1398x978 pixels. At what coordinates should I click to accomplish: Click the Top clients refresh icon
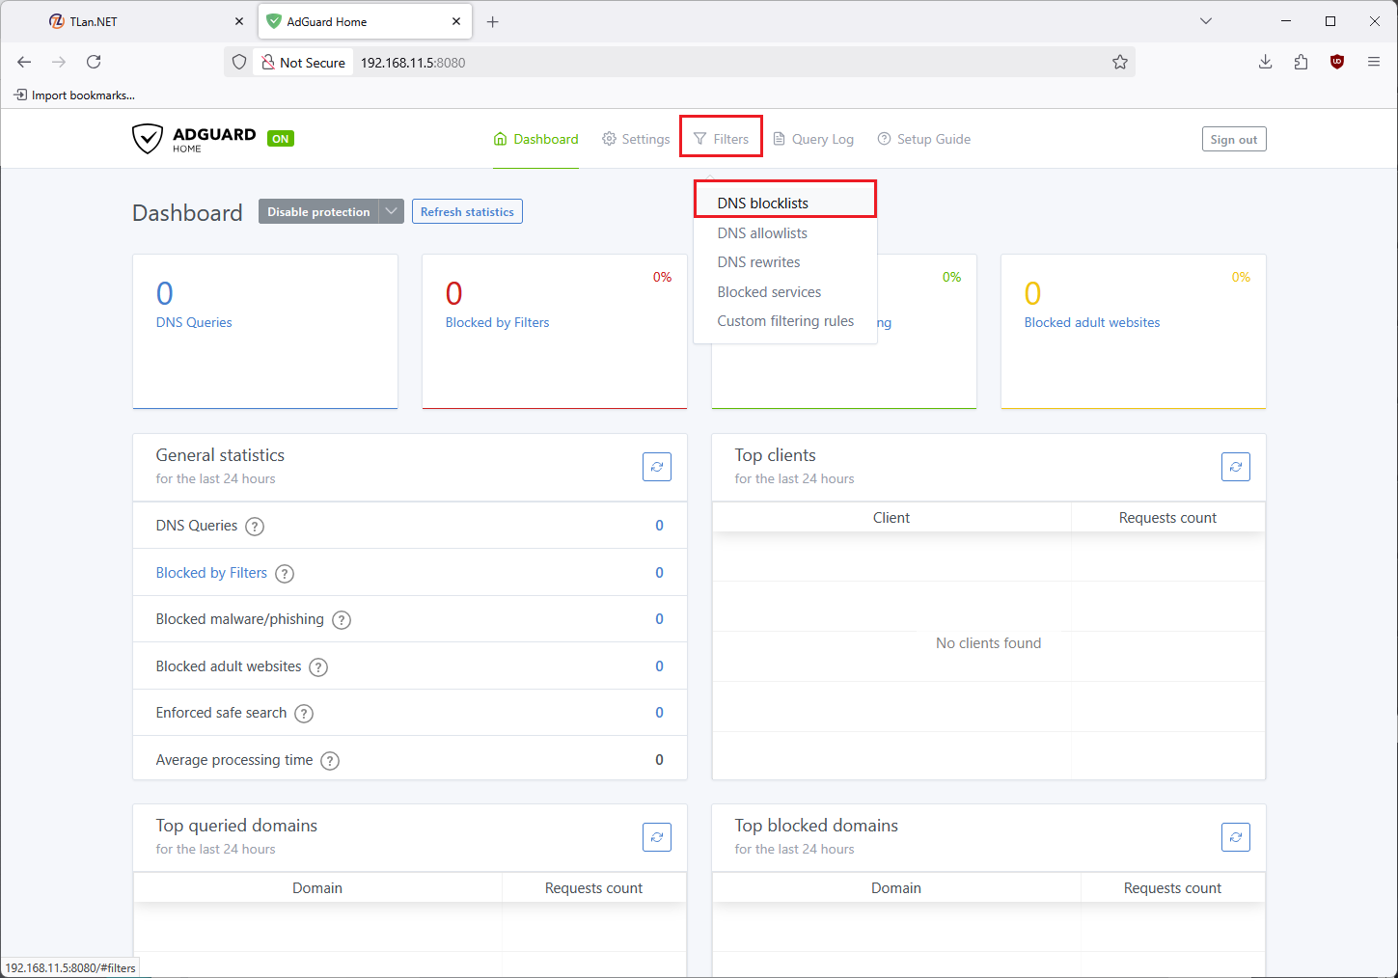click(x=1235, y=467)
